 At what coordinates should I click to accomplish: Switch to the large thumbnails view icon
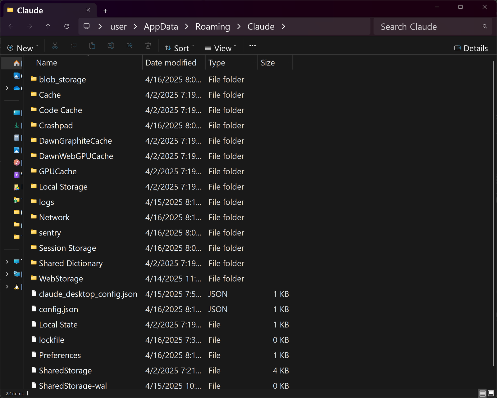491,393
